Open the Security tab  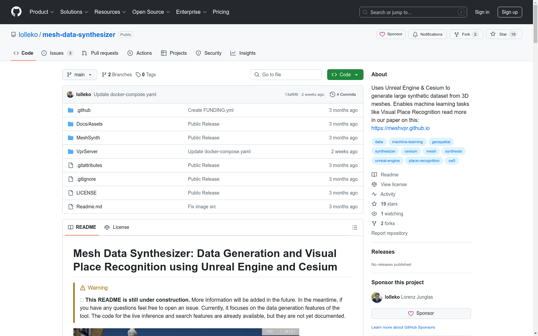coord(209,53)
